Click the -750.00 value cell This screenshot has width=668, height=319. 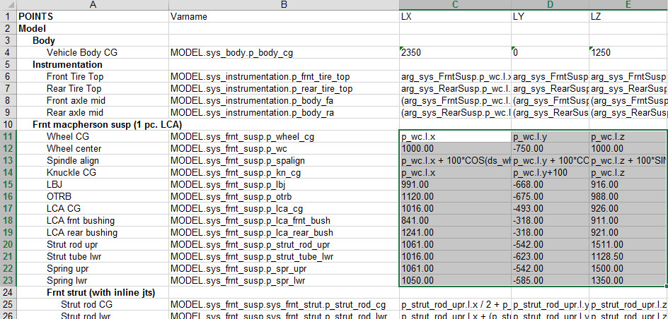551,149
